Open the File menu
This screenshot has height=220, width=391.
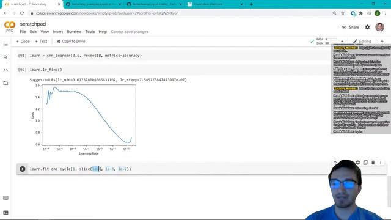tap(23, 32)
